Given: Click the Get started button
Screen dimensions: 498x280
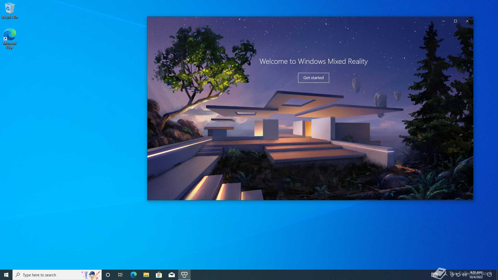Looking at the screenshot, I should tap(313, 78).
